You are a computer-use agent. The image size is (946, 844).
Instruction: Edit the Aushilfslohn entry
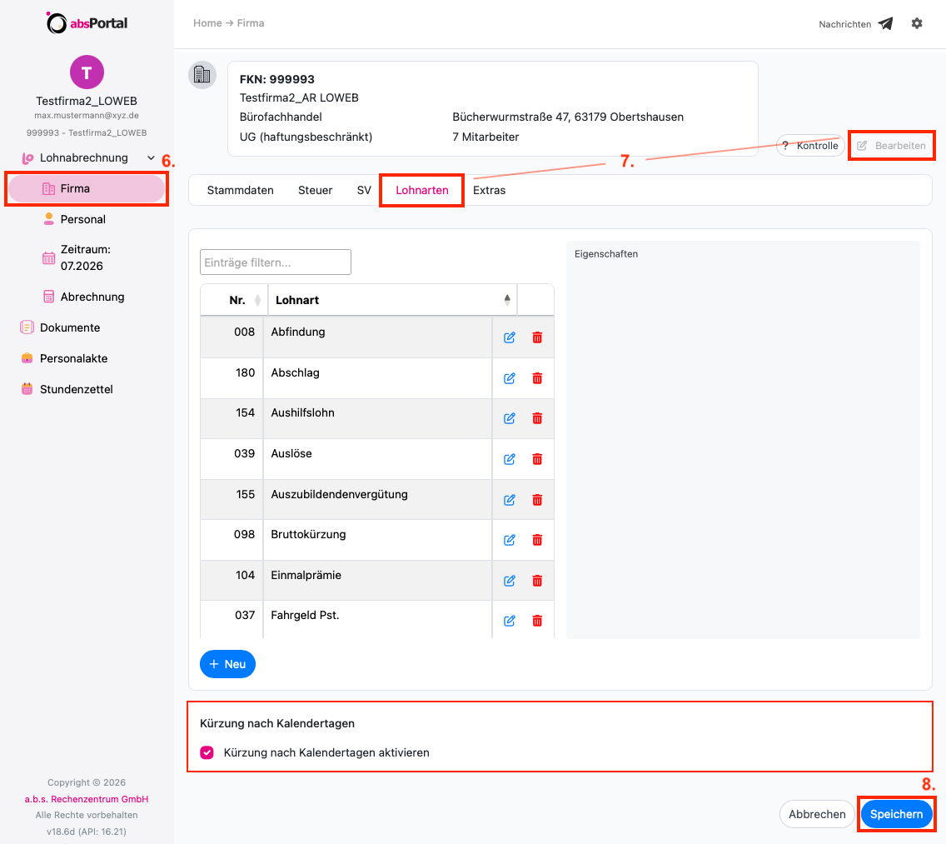click(509, 418)
